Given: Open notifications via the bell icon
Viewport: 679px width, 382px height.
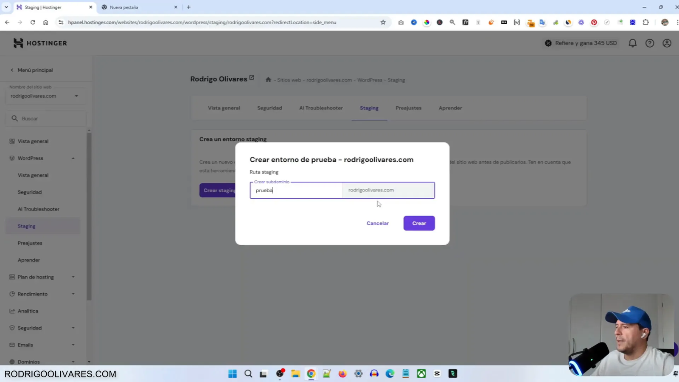Looking at the screenshot, I should [633, 43].
